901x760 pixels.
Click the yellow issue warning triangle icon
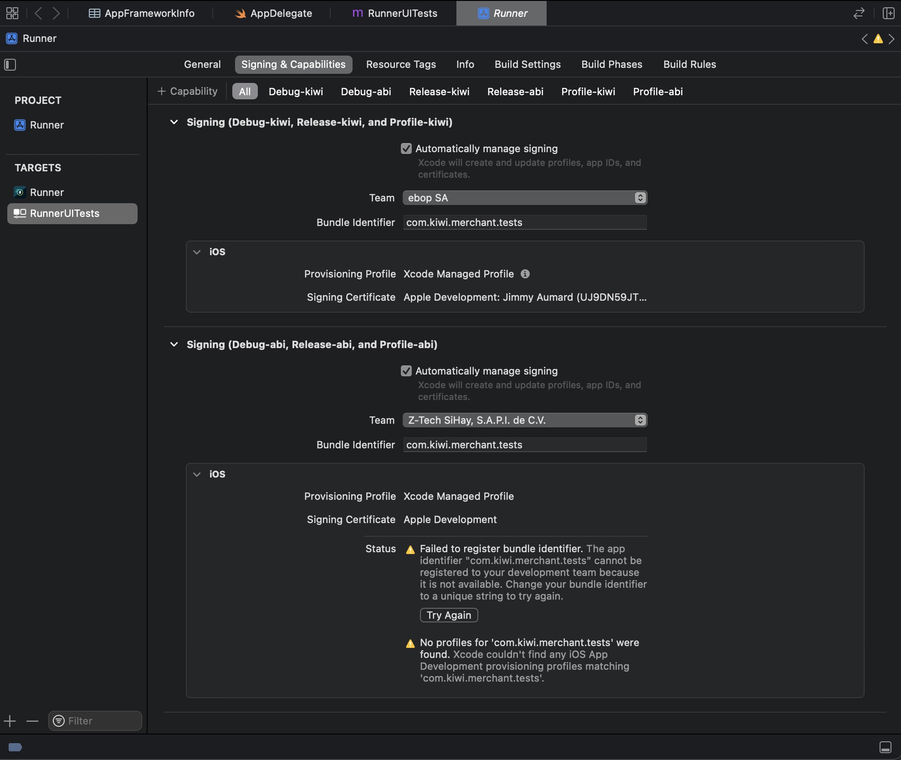[878, 39]
